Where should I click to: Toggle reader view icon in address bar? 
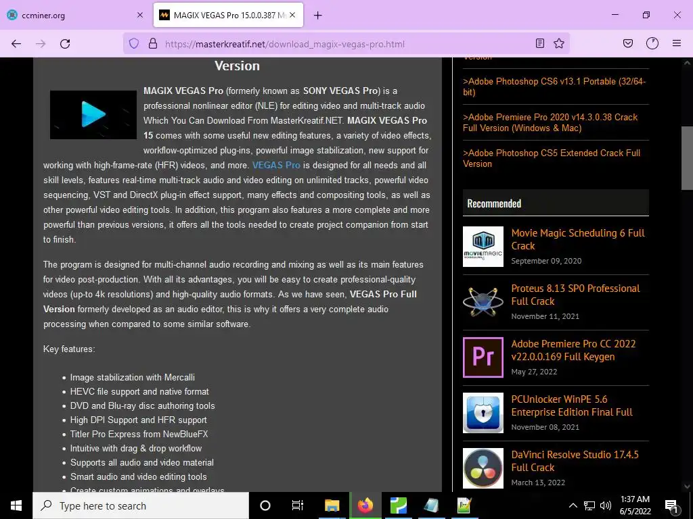click(539, 43)
